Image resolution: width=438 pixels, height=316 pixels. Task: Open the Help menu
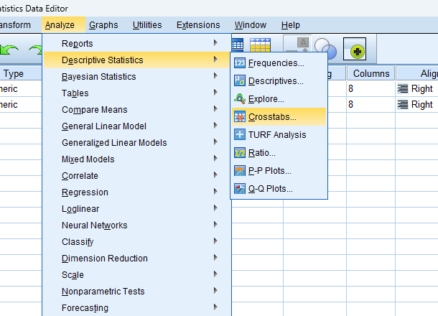(x=291, y=25)
